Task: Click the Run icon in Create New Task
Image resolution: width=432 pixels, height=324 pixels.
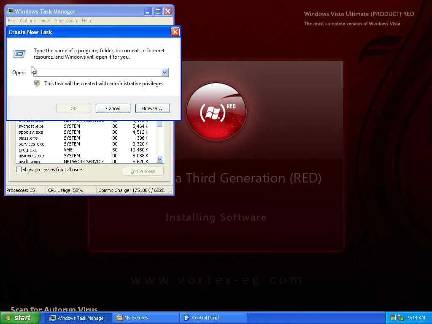Action: pyautogui.click(x=19, y=54)
